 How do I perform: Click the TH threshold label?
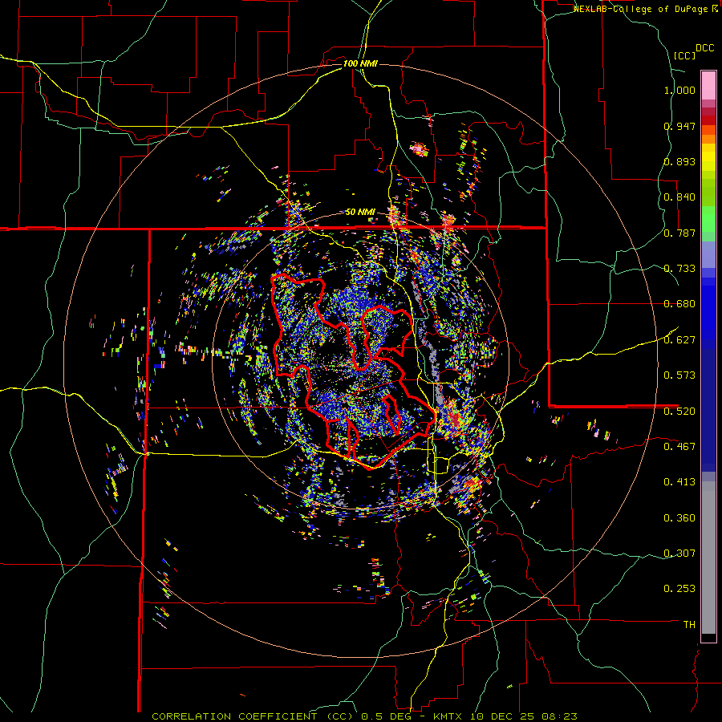pyautogui.click(x=689, y=625)
